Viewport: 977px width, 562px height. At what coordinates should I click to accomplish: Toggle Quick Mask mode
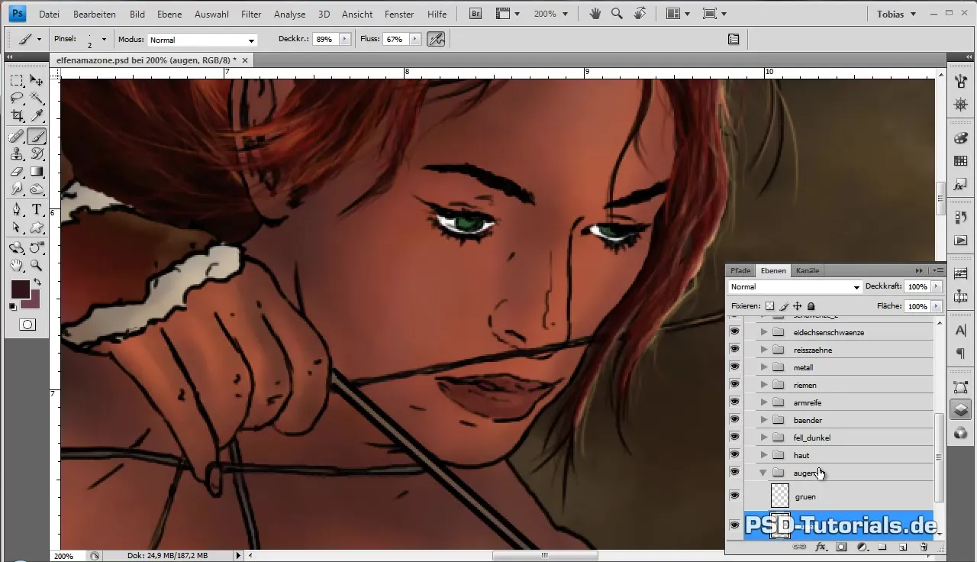(27, 325)
